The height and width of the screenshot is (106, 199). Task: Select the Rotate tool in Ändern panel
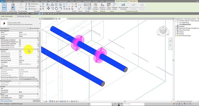(56, 8)
